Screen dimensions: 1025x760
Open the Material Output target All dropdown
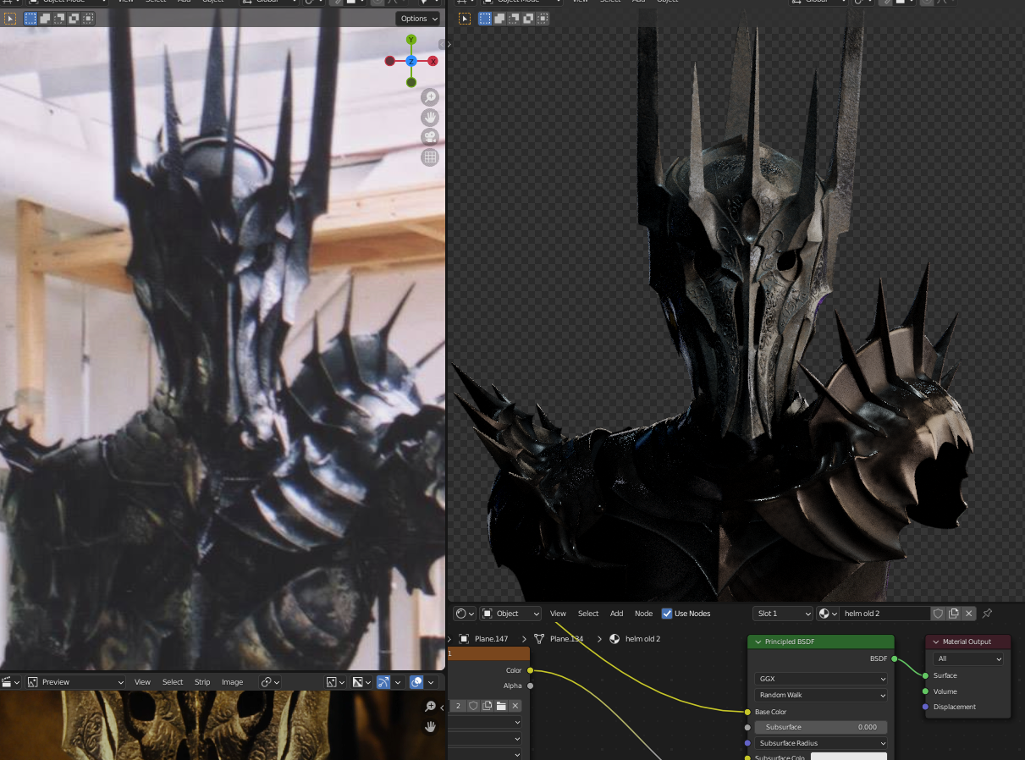coord(968,658)
